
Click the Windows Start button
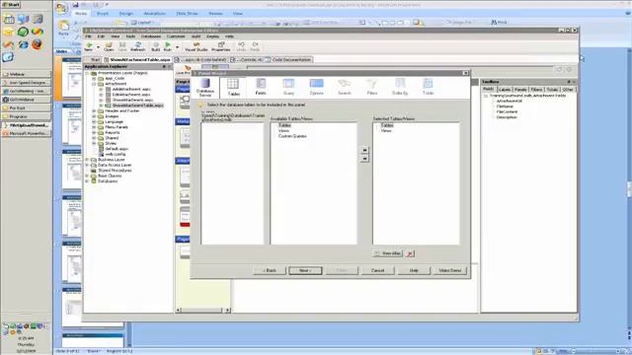coord(11,5)
